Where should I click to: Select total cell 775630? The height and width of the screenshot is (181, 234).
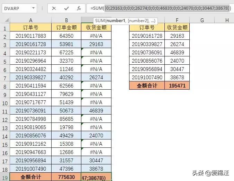pyautogui.click(x=66, y=177)
